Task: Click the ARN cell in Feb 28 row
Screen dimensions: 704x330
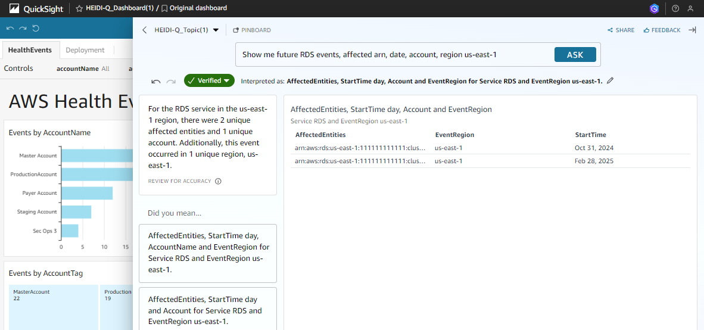Action: [360, 161]
